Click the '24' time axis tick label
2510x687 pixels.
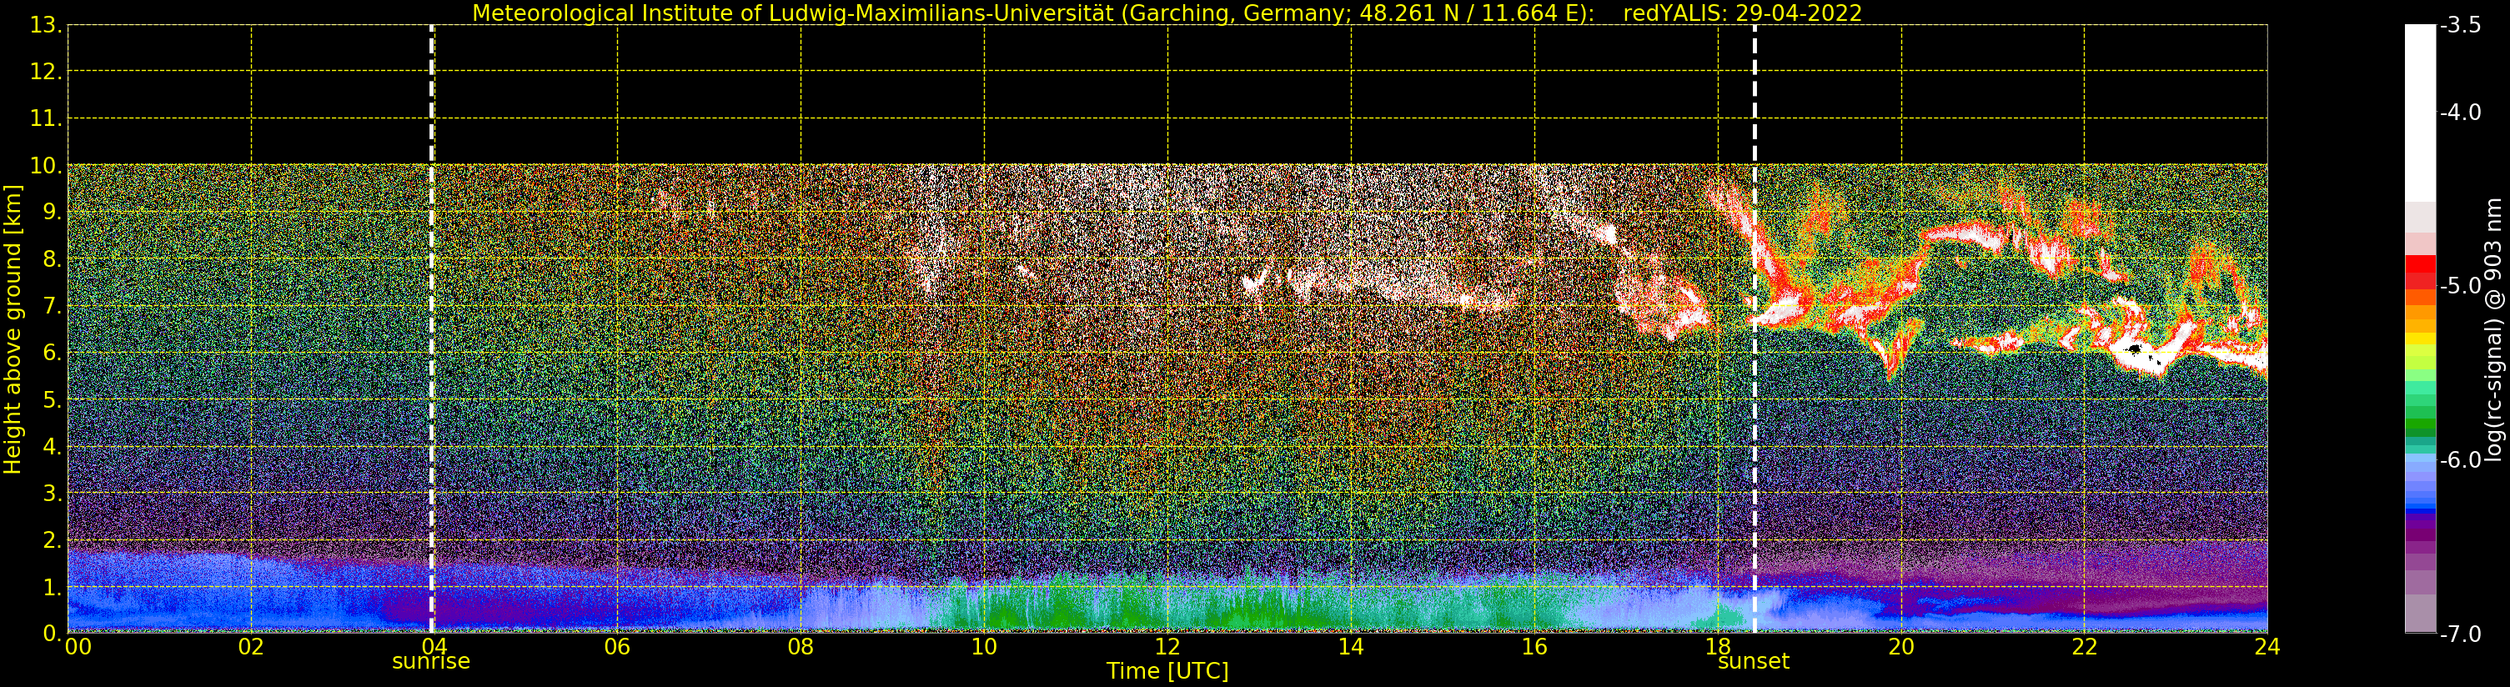2267,647
